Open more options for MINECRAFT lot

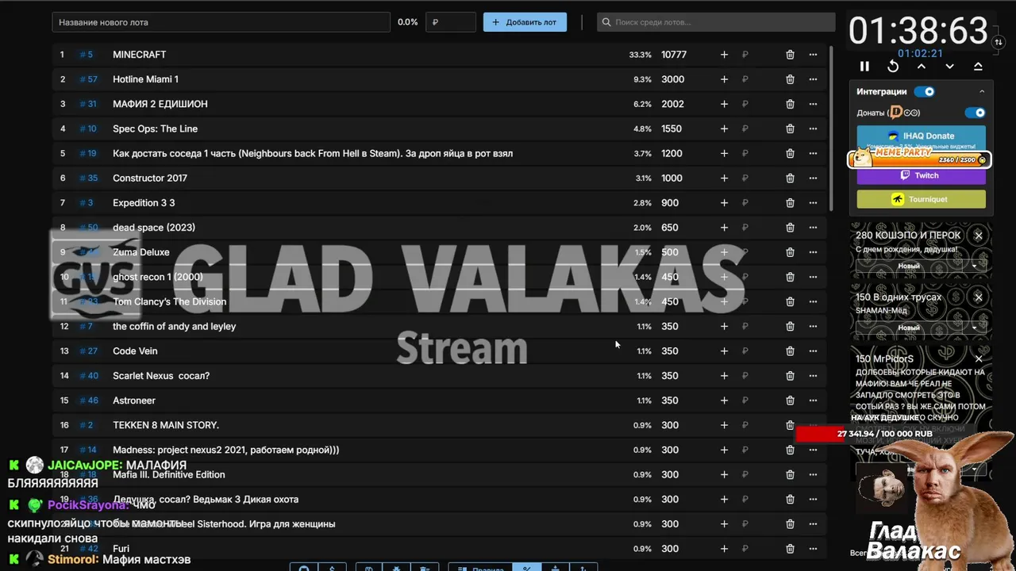tap(813, 55)
